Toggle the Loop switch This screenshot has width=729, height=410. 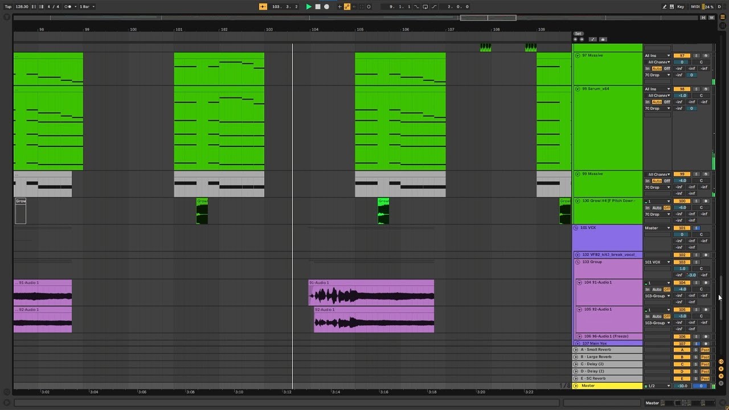425,6
